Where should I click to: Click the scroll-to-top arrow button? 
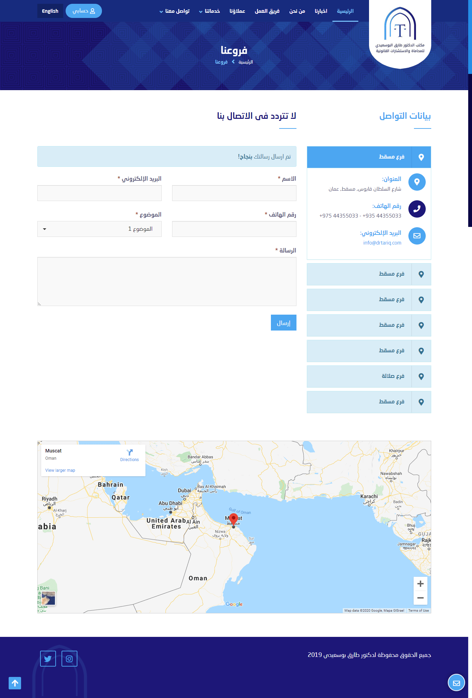pos(15,683)
